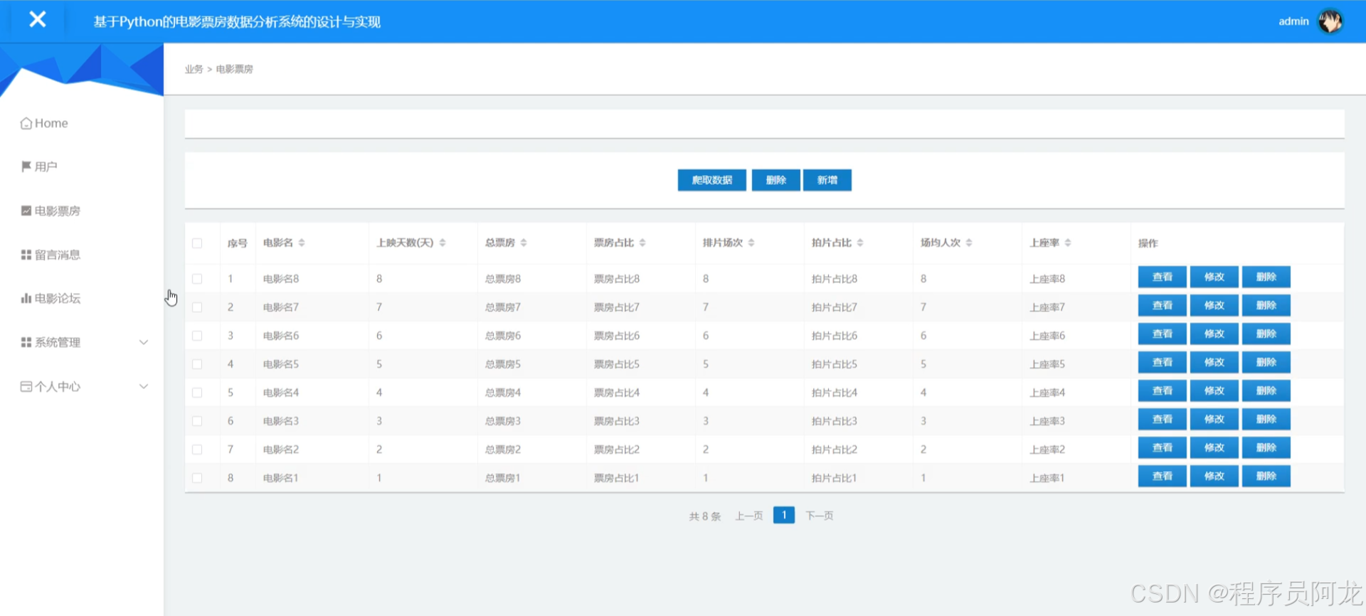1366x616 pixels.
Task: Sort table by 上映天数(天) column arrows
Action: pyautogui.click(x=443, y=243)
